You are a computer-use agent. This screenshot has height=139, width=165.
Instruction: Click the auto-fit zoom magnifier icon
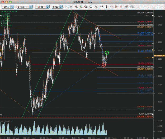click(x=90, y=7)
